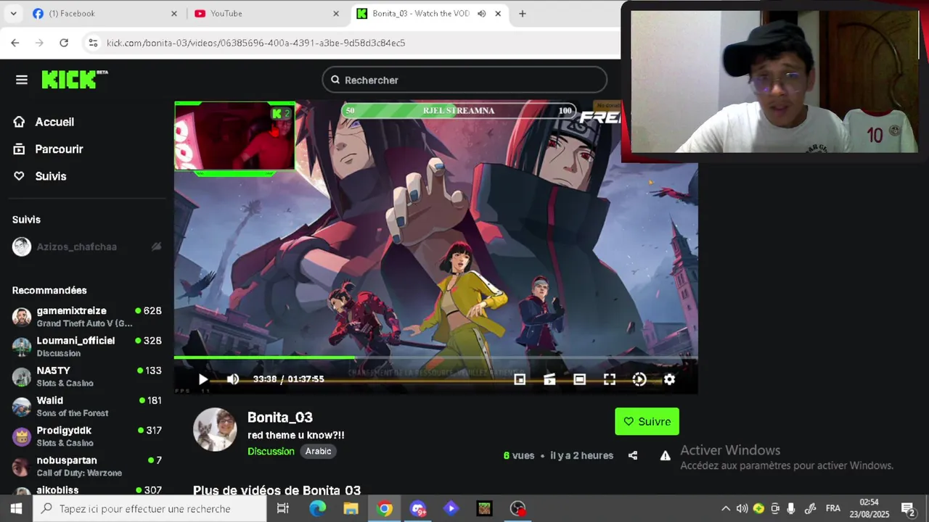929x522 pixels.
Task: Report video using warning triangle icon
Action: 665,455
